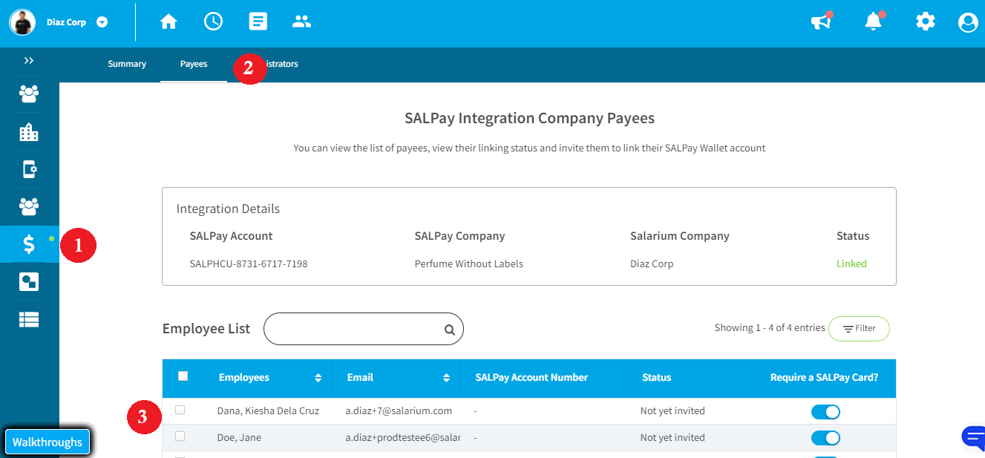Open the notifications bell icon
This screenshot has width=985, height=458.
pyautogui.click(x=874, y=22)
